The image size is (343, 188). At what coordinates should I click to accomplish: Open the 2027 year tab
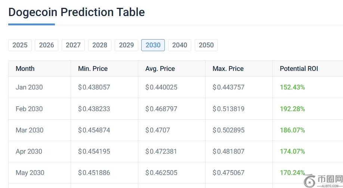pos(73,45)
